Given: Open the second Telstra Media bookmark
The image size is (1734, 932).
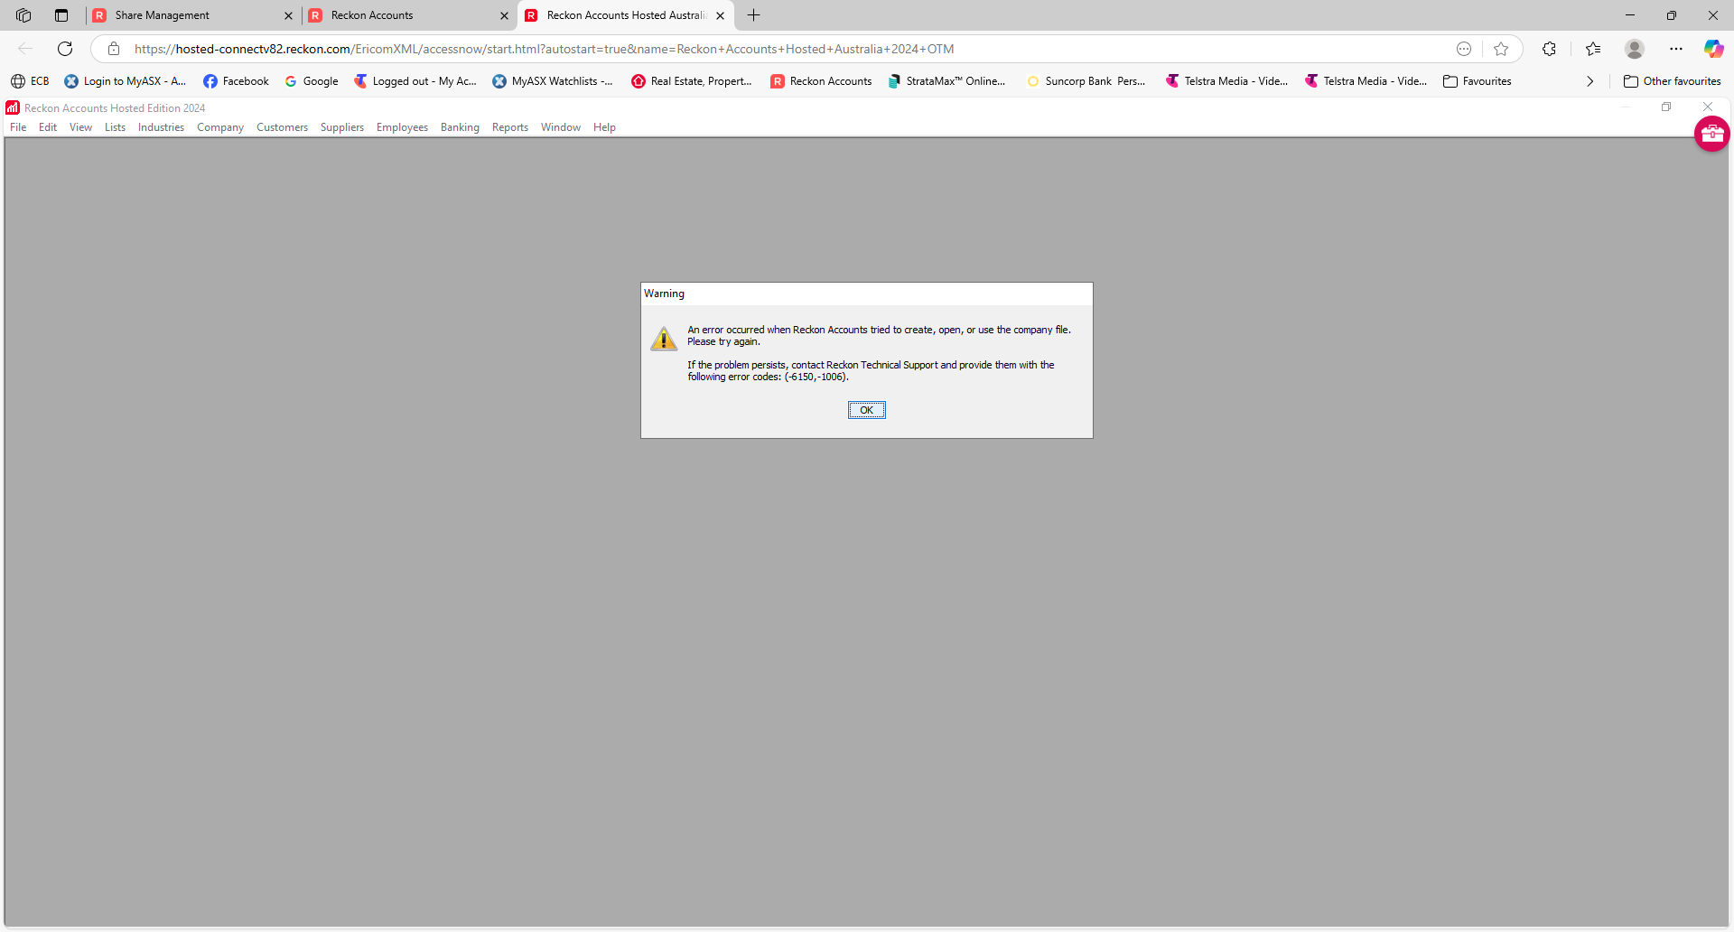Looking at the screenshot, I should tap(1366, 81).
